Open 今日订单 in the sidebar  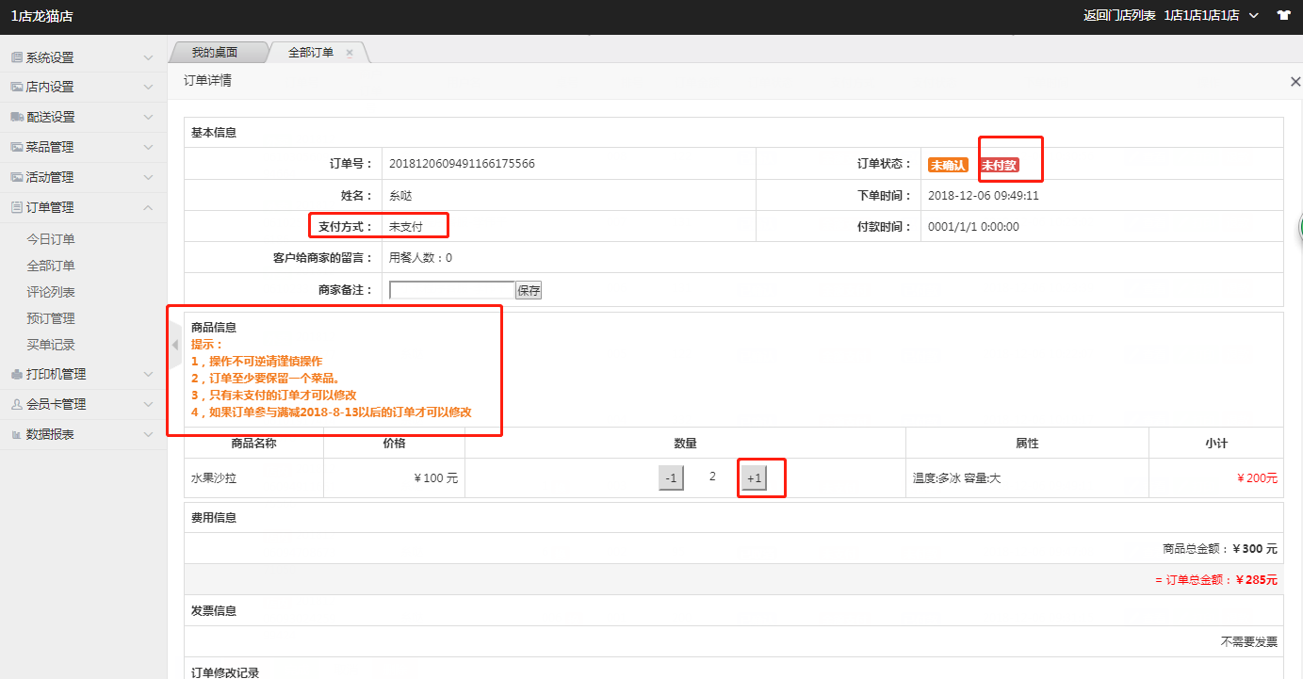click(51, 239)
